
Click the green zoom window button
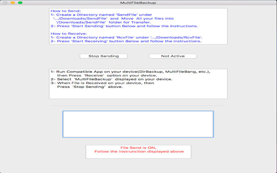tap(20, 3)
